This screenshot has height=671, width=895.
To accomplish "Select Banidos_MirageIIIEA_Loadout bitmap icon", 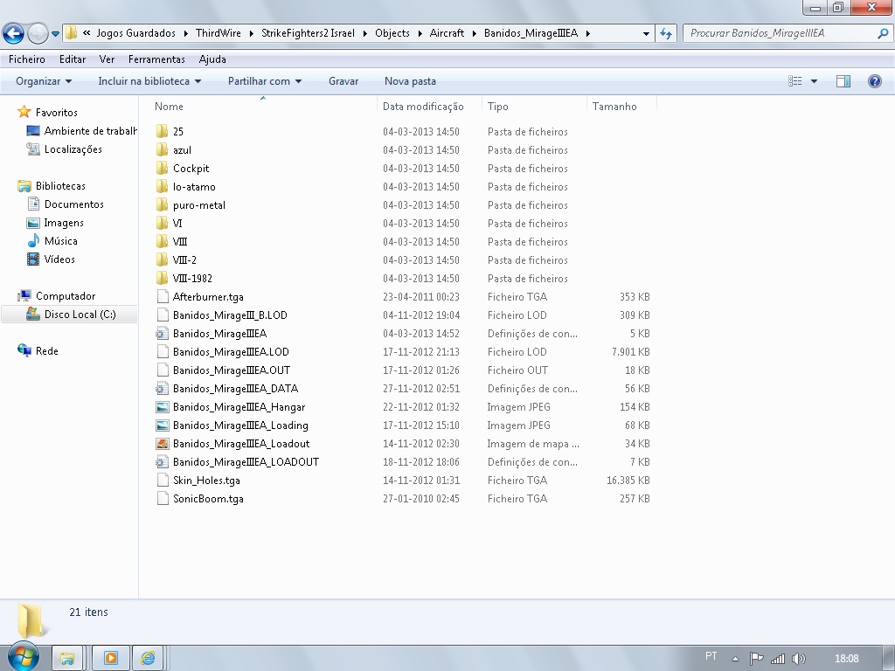I will 162,443.
